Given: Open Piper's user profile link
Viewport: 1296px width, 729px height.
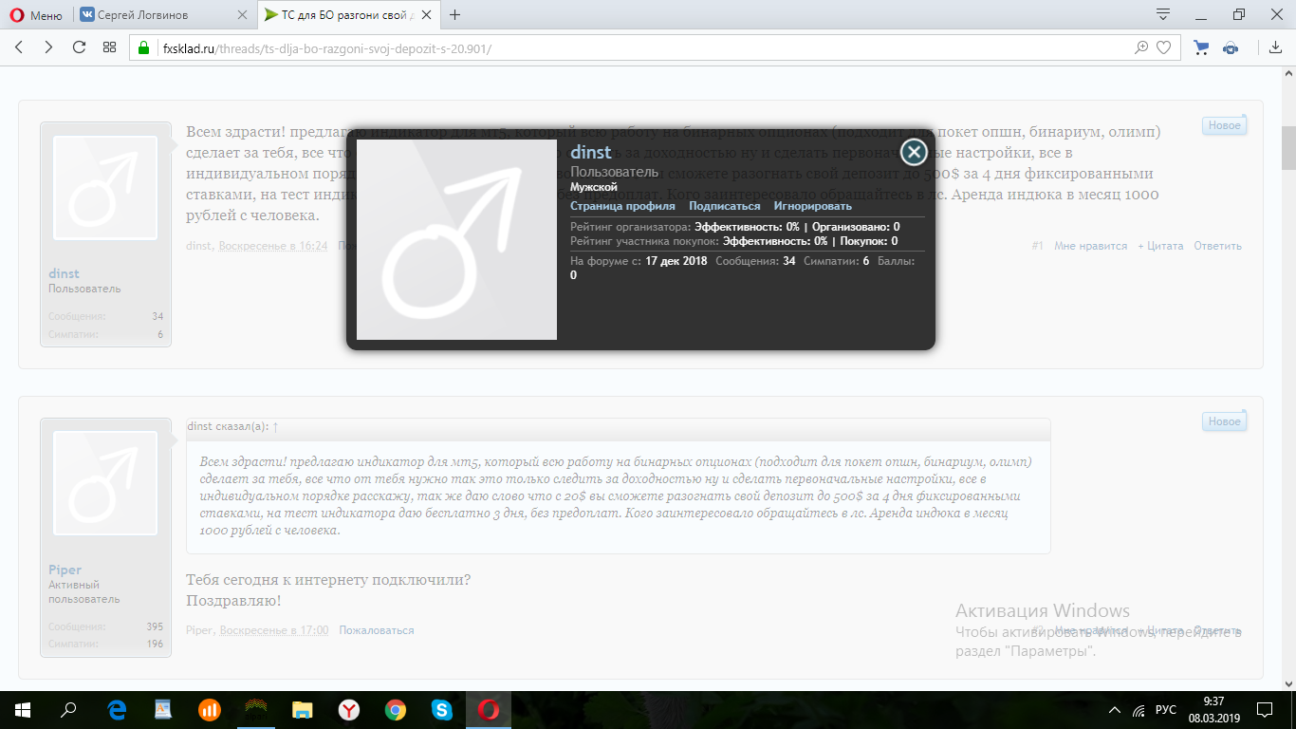Looking at the screenshot, I should click(x=65, y=570).
